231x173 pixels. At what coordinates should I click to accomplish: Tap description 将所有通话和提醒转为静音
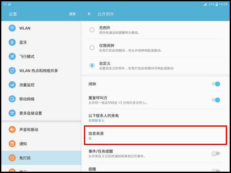tap(119, 33)
